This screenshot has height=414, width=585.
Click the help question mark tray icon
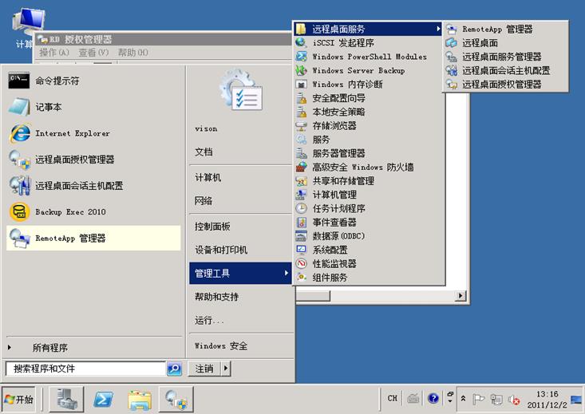(433, 398)
